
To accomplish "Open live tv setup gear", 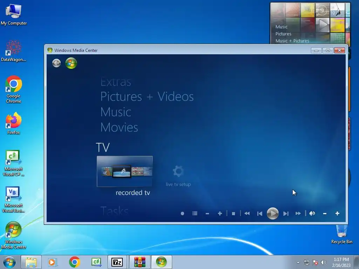I will pos(178,171).
